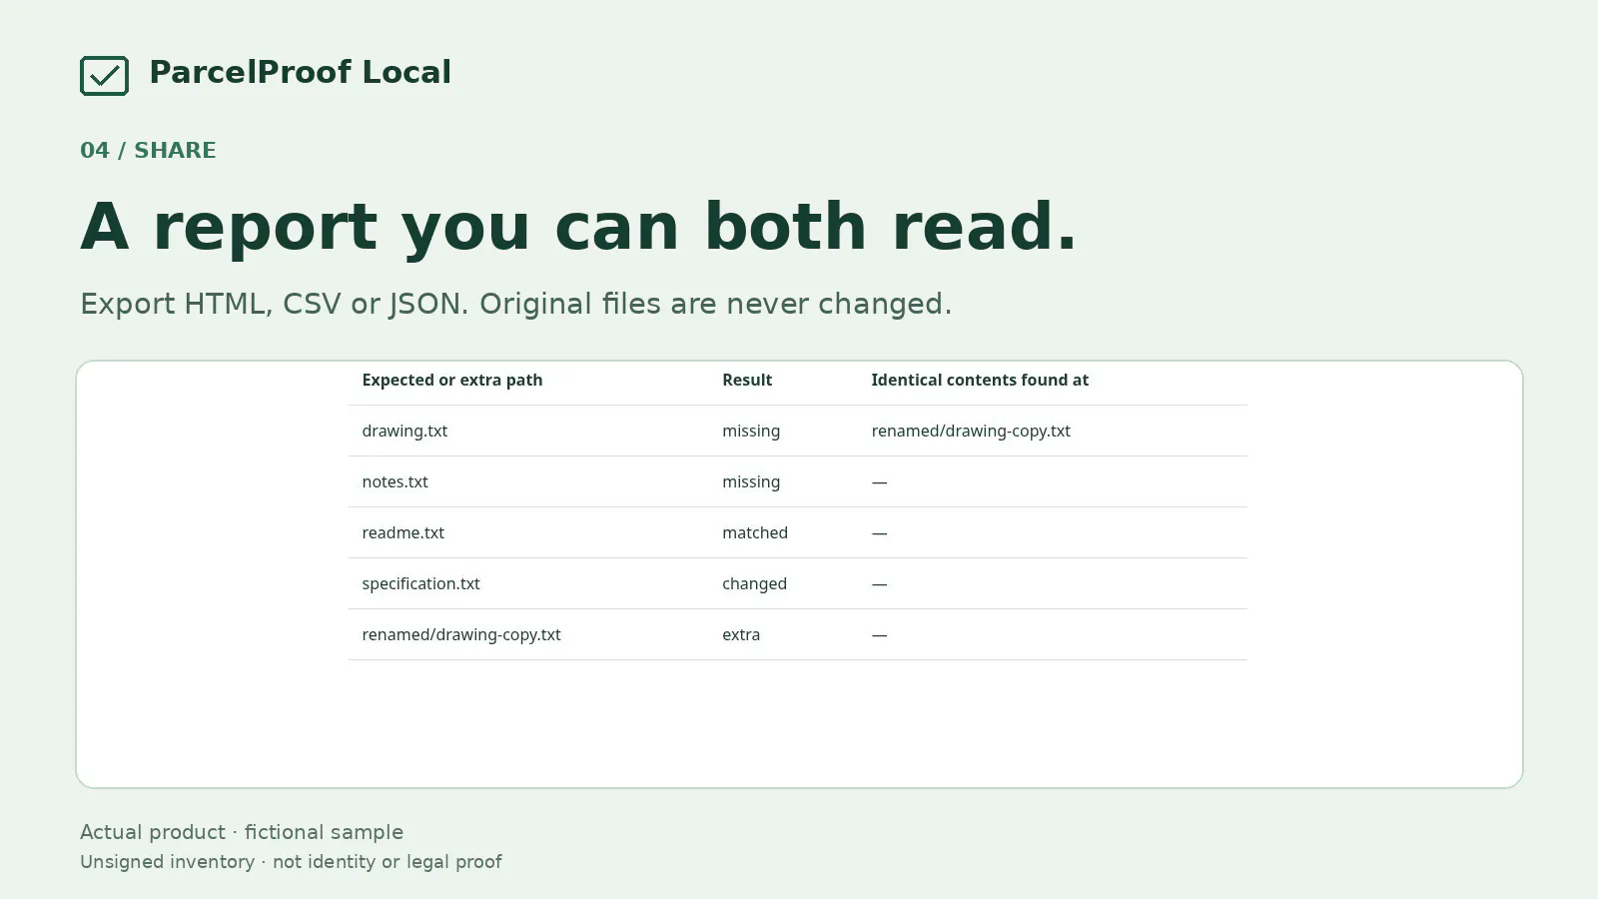Click the dash in the specification.txt row
The width and height of the screenshot is (1598, 899).
click(x=879, y=583)
